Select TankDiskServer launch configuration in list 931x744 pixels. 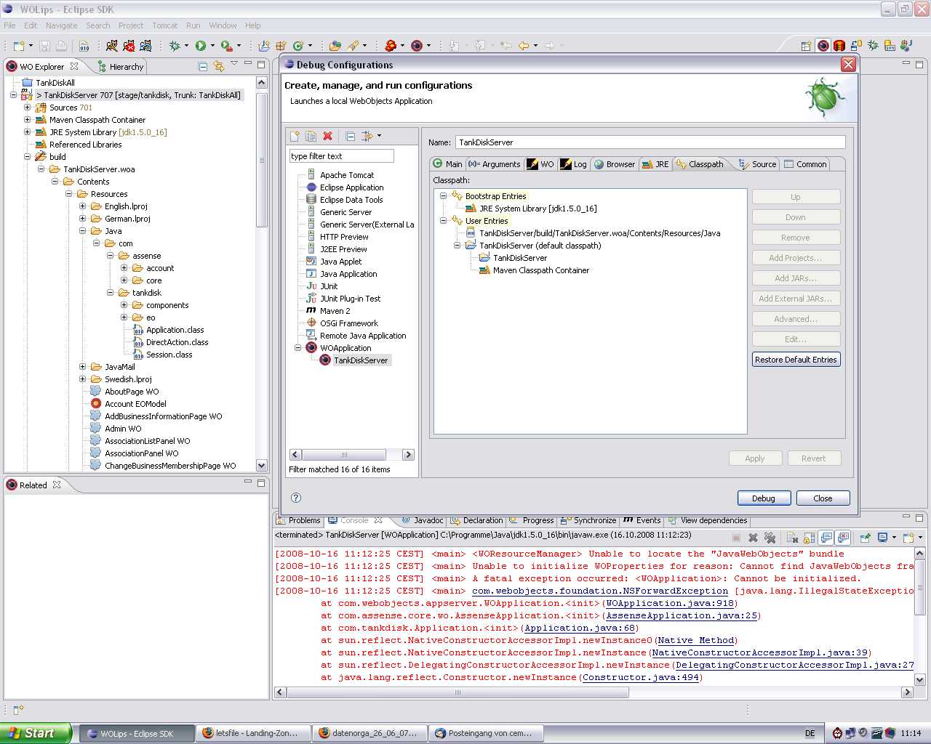[x=361, y=360]
